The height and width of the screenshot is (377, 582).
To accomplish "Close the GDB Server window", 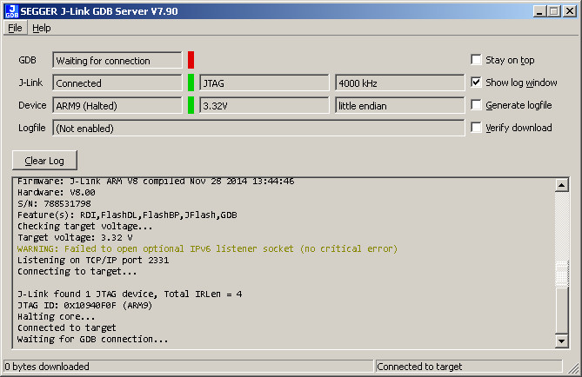I will (x=569, y=11).
